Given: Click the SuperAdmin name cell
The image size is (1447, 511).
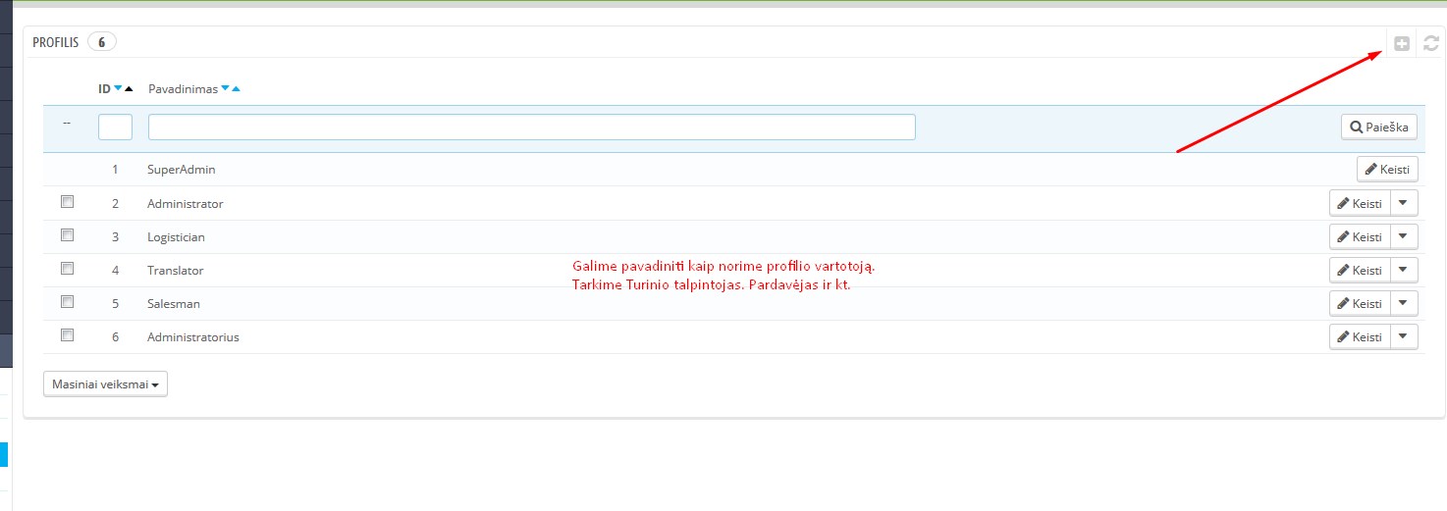Looking at the screenshot, I should 182,170.
